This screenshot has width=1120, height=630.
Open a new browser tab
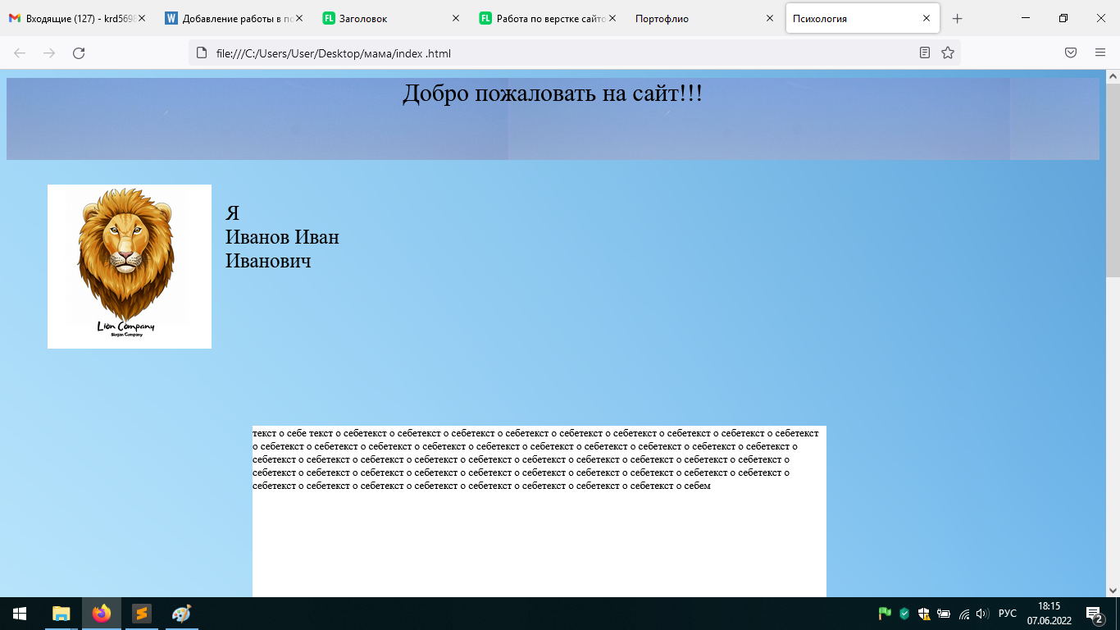[x=957, y=18]
